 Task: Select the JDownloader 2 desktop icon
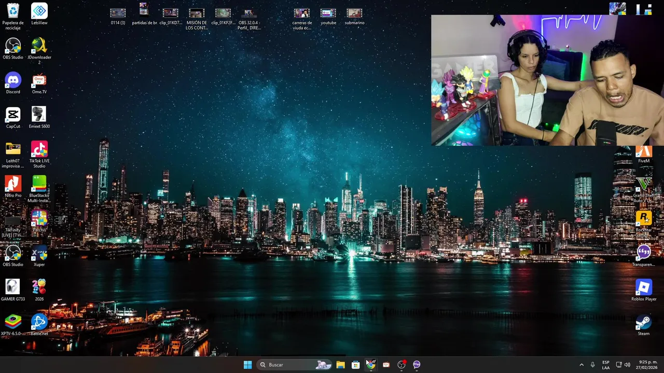tap(39, 51)
